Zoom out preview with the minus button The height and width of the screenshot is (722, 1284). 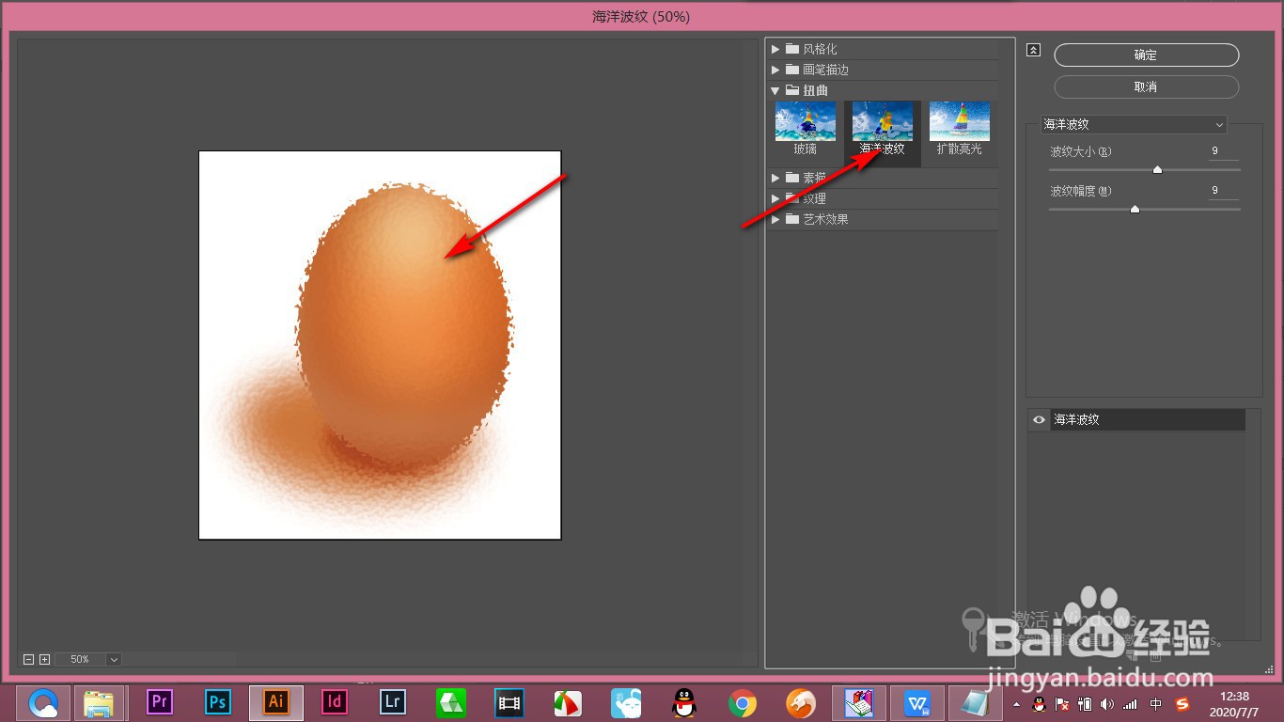tap(28, 660)
